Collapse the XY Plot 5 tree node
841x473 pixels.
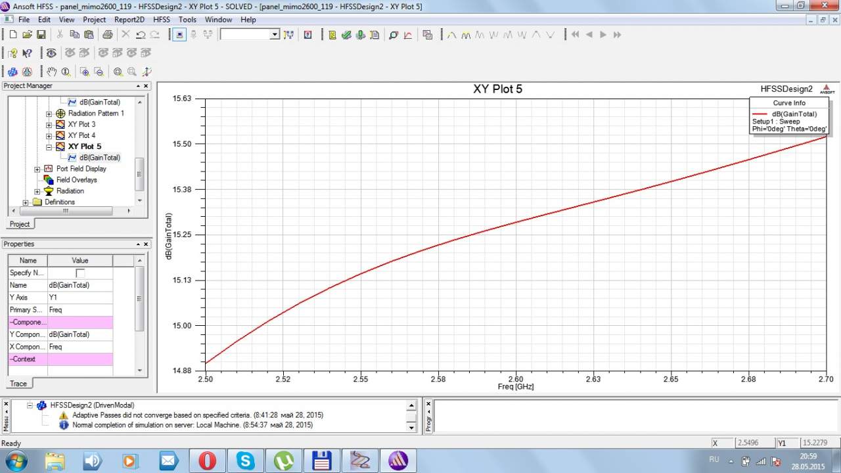[49, 146]
